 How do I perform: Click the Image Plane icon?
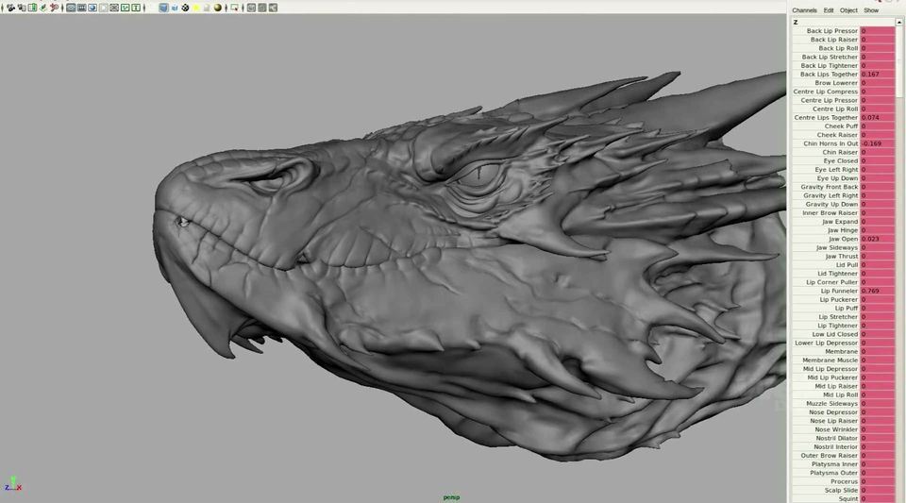click(x=43, y=8)
